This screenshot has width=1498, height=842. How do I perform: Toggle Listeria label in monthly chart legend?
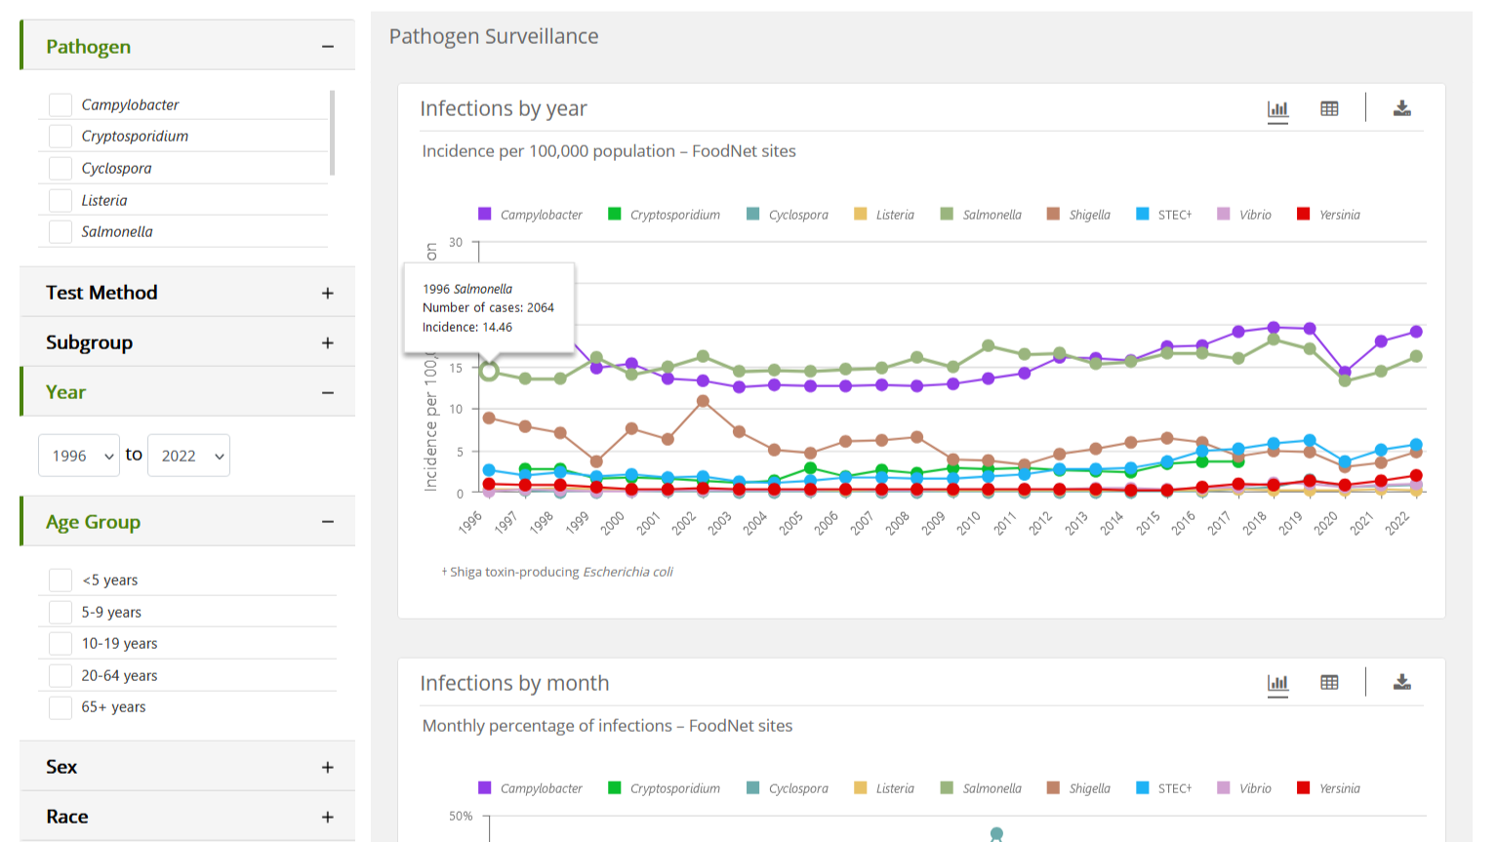[895, 788]
